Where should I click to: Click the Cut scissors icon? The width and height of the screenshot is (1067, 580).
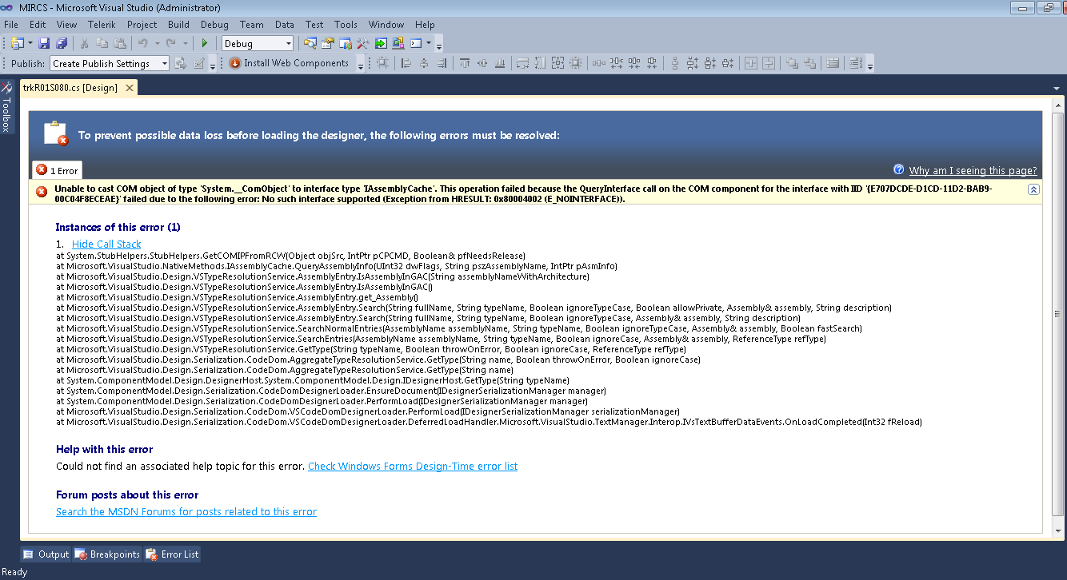coord(84,43)
